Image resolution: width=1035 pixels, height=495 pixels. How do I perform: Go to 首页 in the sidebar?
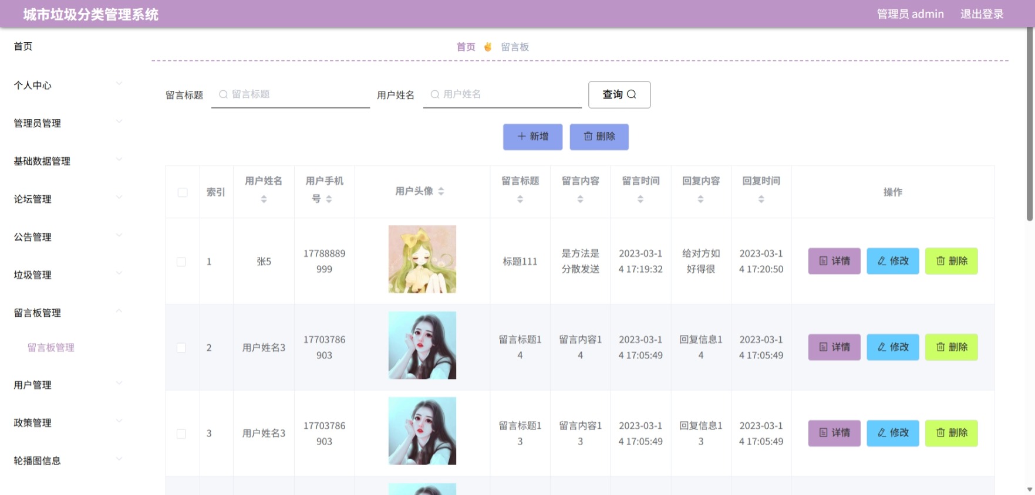click(23, 46)
